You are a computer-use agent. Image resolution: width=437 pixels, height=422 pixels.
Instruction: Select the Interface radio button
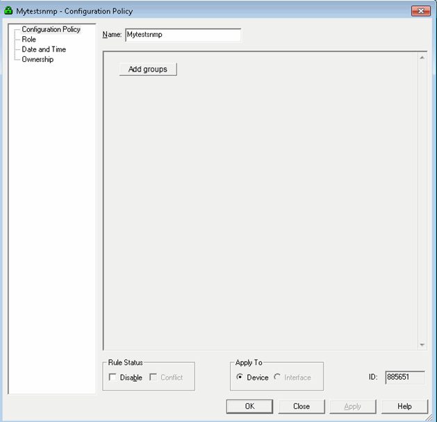[x=277, y=377]
